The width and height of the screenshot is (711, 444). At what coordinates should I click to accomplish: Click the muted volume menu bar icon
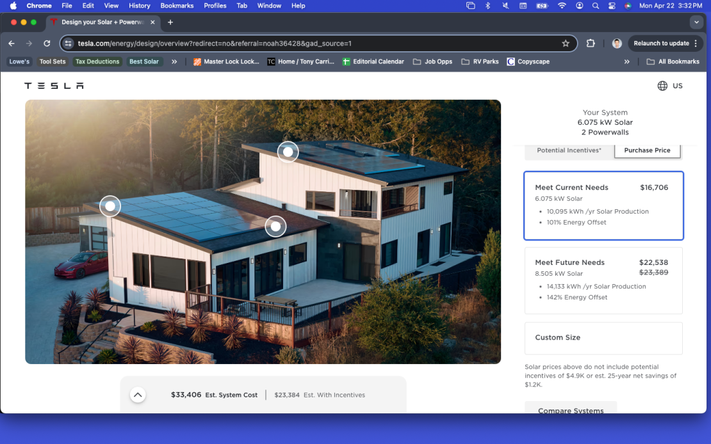pyautogui.click(x=505, y=6)
